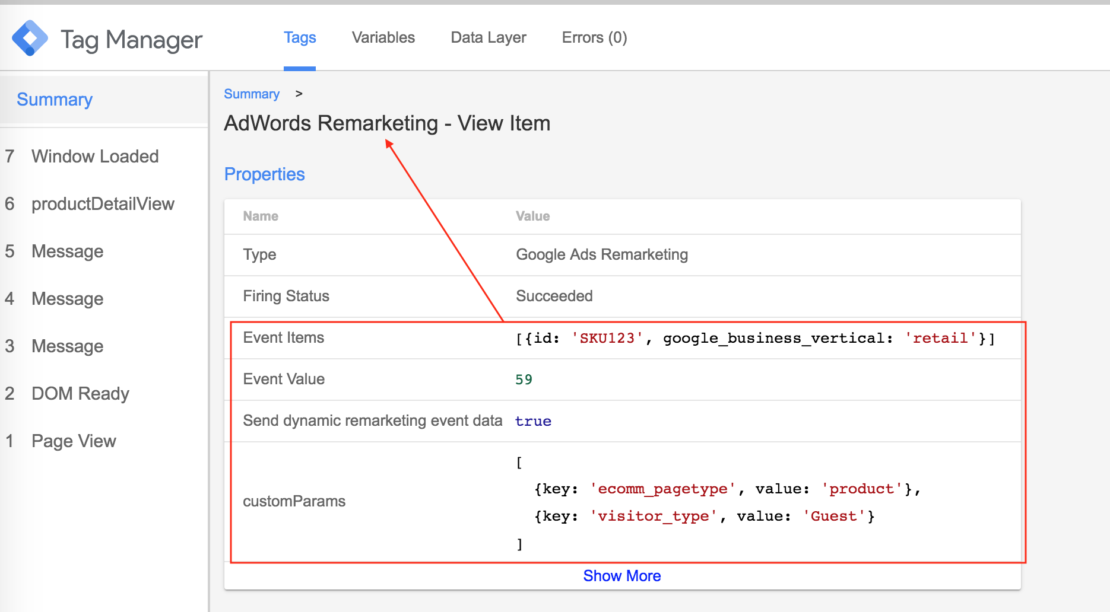1110x612 pixels.
Task: Open the Variables tab
Action: tap(383, 38)
